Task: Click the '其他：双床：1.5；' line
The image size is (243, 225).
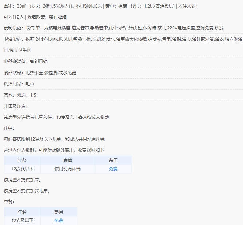Action: pos(21,95)
